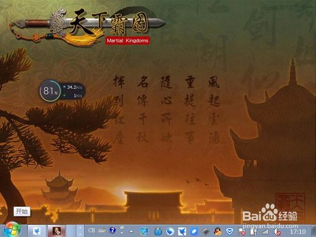Click the blue map-like tray icon
316x237 pixels.
(x=145, y=232)
